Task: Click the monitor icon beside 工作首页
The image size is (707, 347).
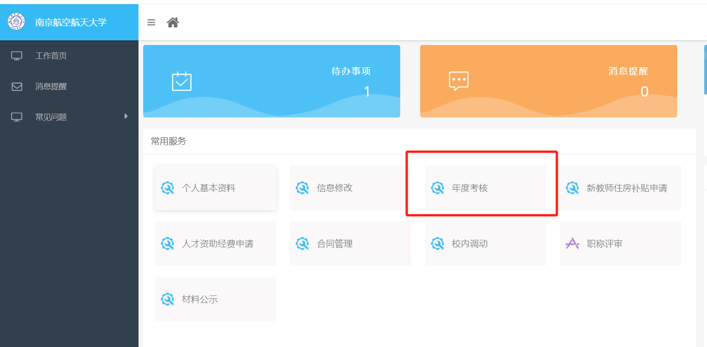Action: (17, 56)
